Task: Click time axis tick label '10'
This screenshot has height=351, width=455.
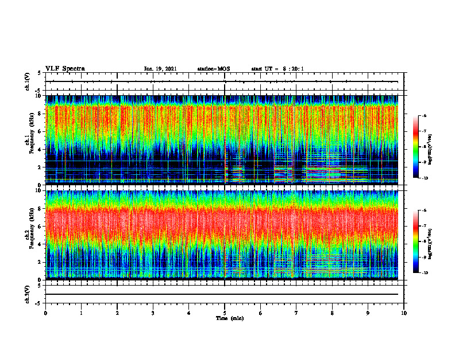Action: (x=404, y=313)
